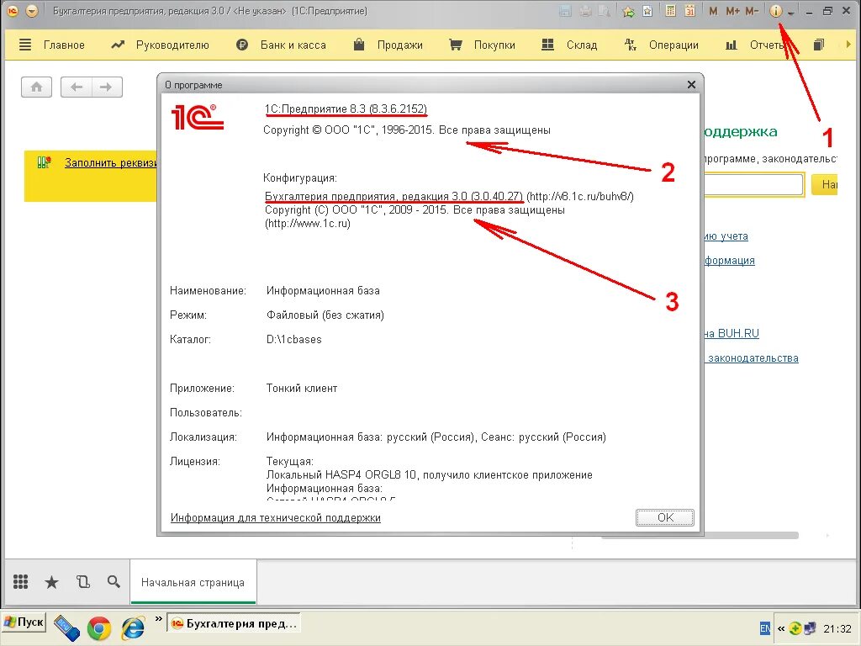861x646 pixels.
Task: Launch Google Chrome from quick launch
Action: click(99, 628)
